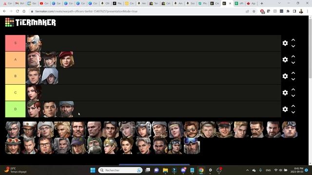
Task: Share this page from address bar
Action: [x=247, y=11]
